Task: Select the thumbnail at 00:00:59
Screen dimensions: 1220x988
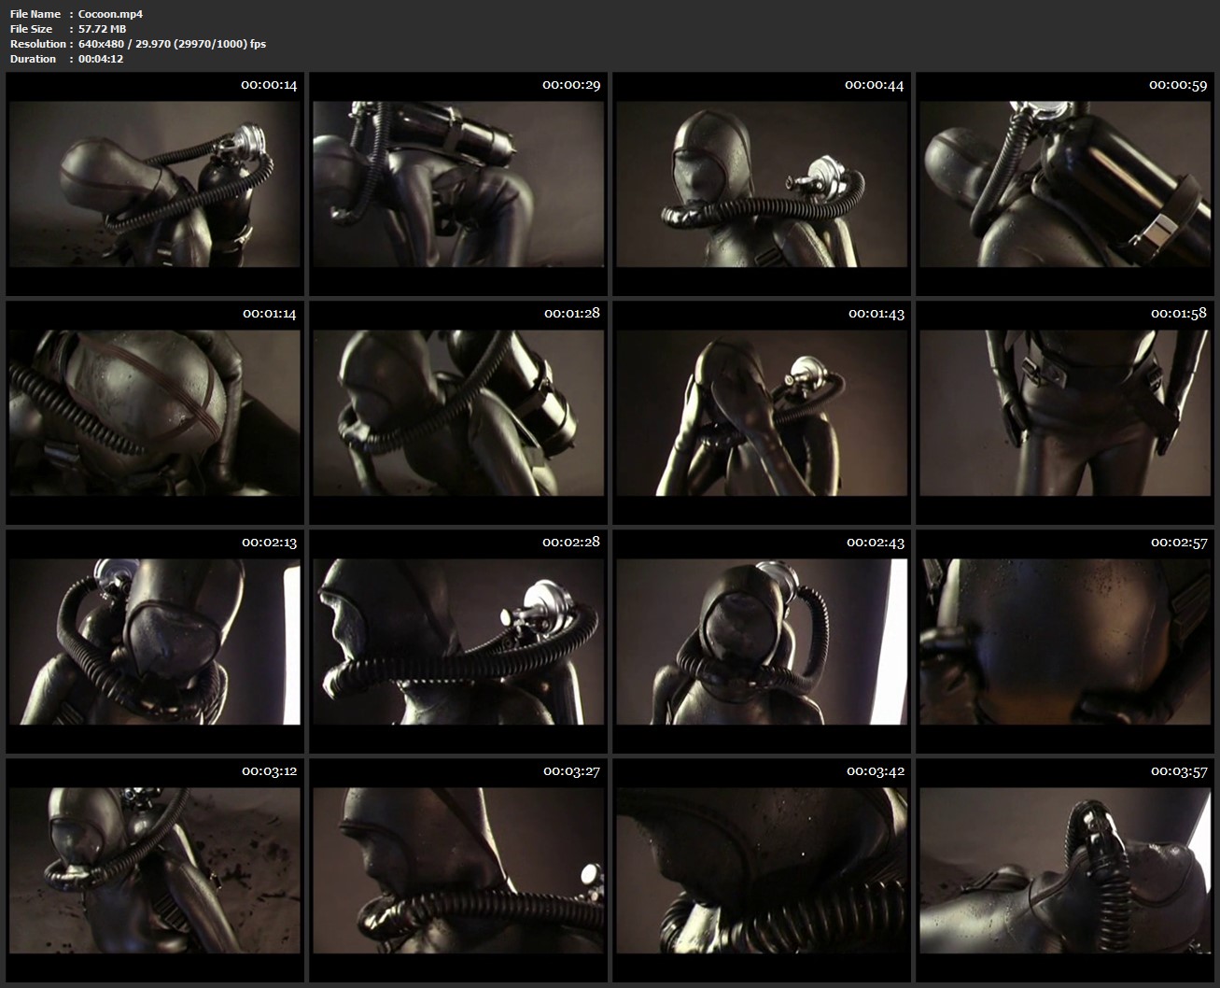Action: [x=1065, y=185]
